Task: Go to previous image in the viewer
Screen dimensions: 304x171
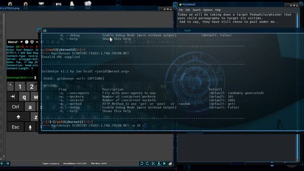Action: 2,163
